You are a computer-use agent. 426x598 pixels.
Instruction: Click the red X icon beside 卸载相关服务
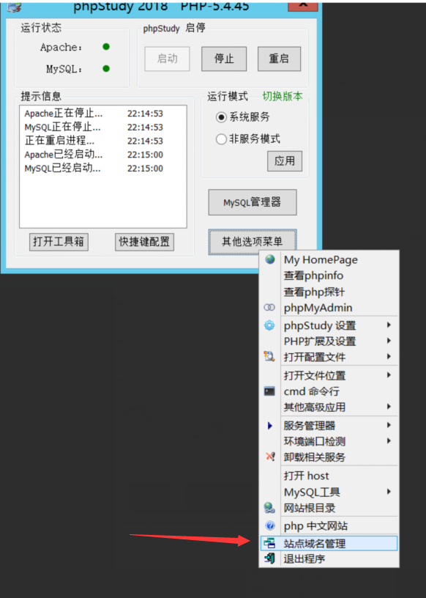pos(270,456)
